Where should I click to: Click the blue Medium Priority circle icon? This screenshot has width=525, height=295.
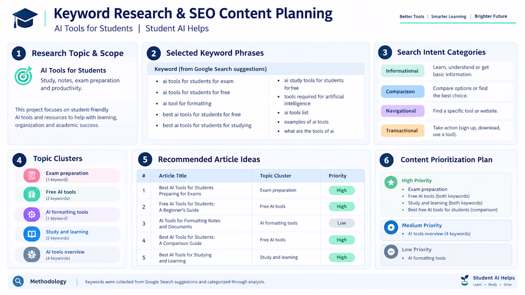[391, 227]
